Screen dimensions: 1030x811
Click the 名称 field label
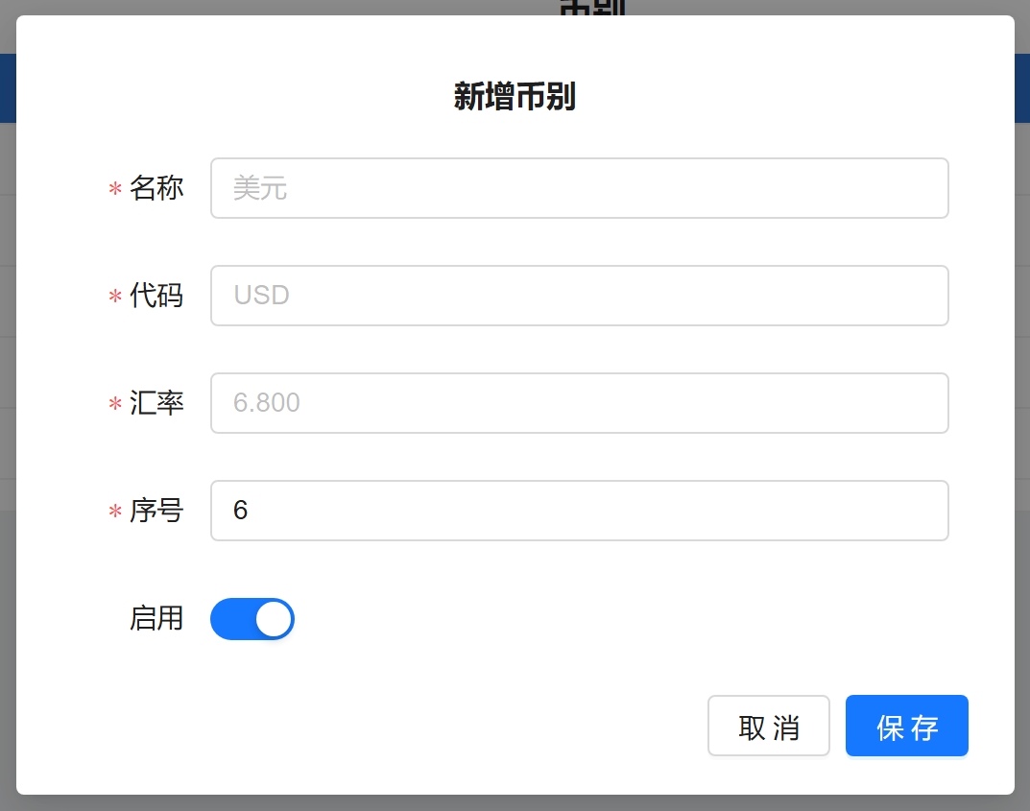click(x=156, y=188)
